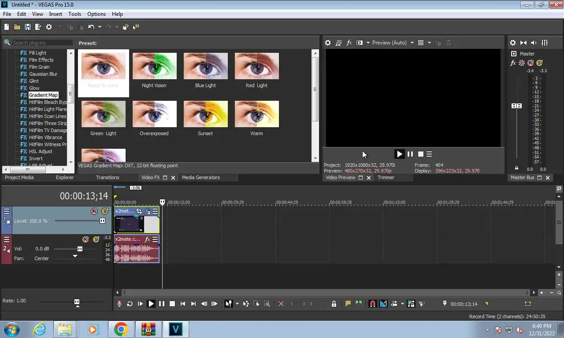Open Auto Ripple dropdown arrow

pyautogui.click(x=402, y=304)
